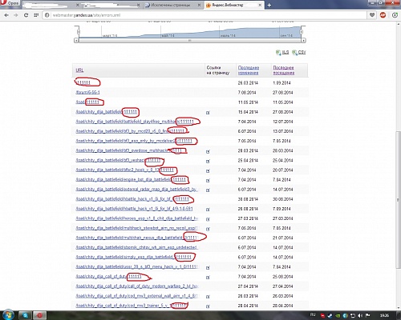Open the bf3_by_mcd20_v6_0 URL link
The width and height of the screenshot is (401, 320).
[x=131, y=131]
